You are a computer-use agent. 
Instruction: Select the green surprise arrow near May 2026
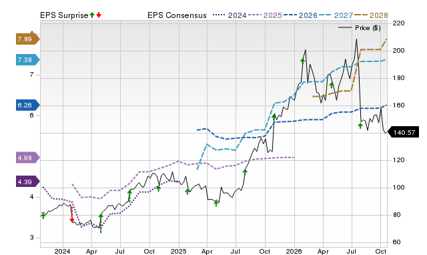tap(332, 85)
